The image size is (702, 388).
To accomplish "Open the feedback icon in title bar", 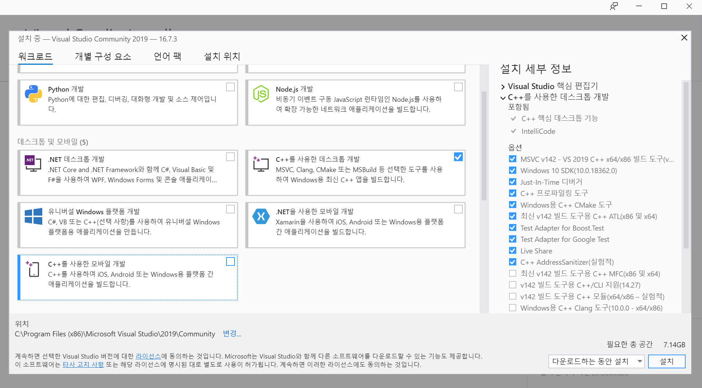I will pyautogui.click(x=614, y=7).
